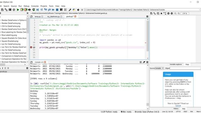Open the Plots tab
The width and height of the screenshot is (201, 113).
[x=187, y=64]
